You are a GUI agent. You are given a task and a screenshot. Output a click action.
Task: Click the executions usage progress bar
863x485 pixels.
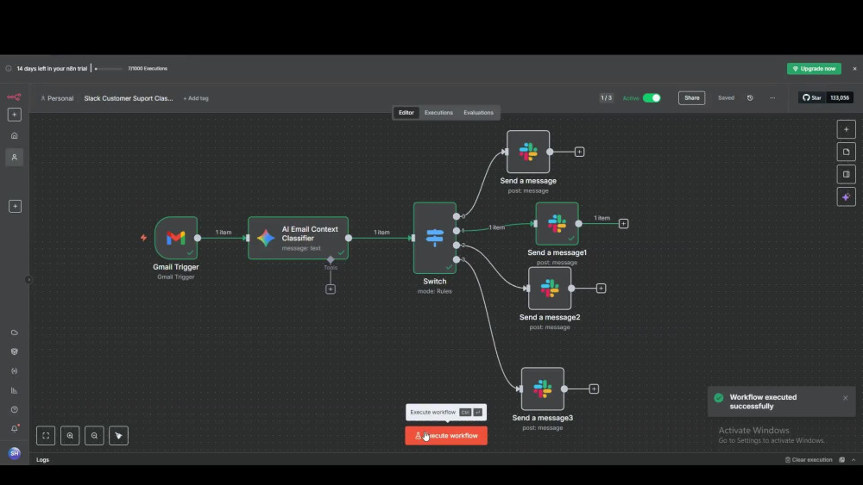[x=109, y=69]
